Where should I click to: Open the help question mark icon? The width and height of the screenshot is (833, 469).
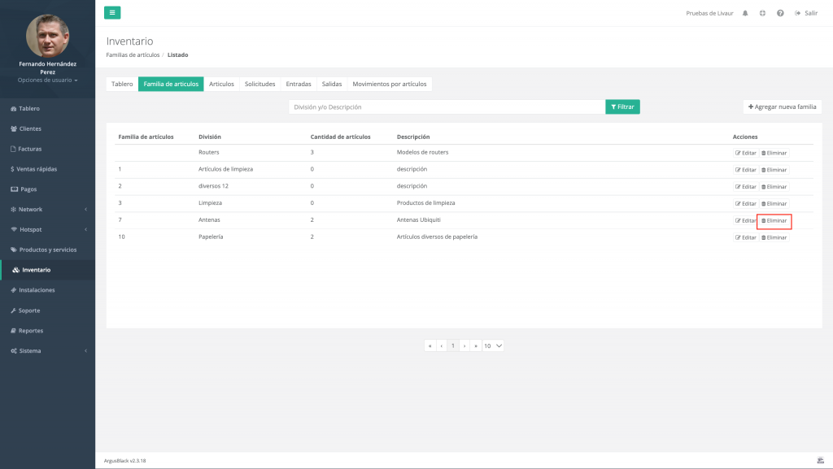[x=780, y=13]
